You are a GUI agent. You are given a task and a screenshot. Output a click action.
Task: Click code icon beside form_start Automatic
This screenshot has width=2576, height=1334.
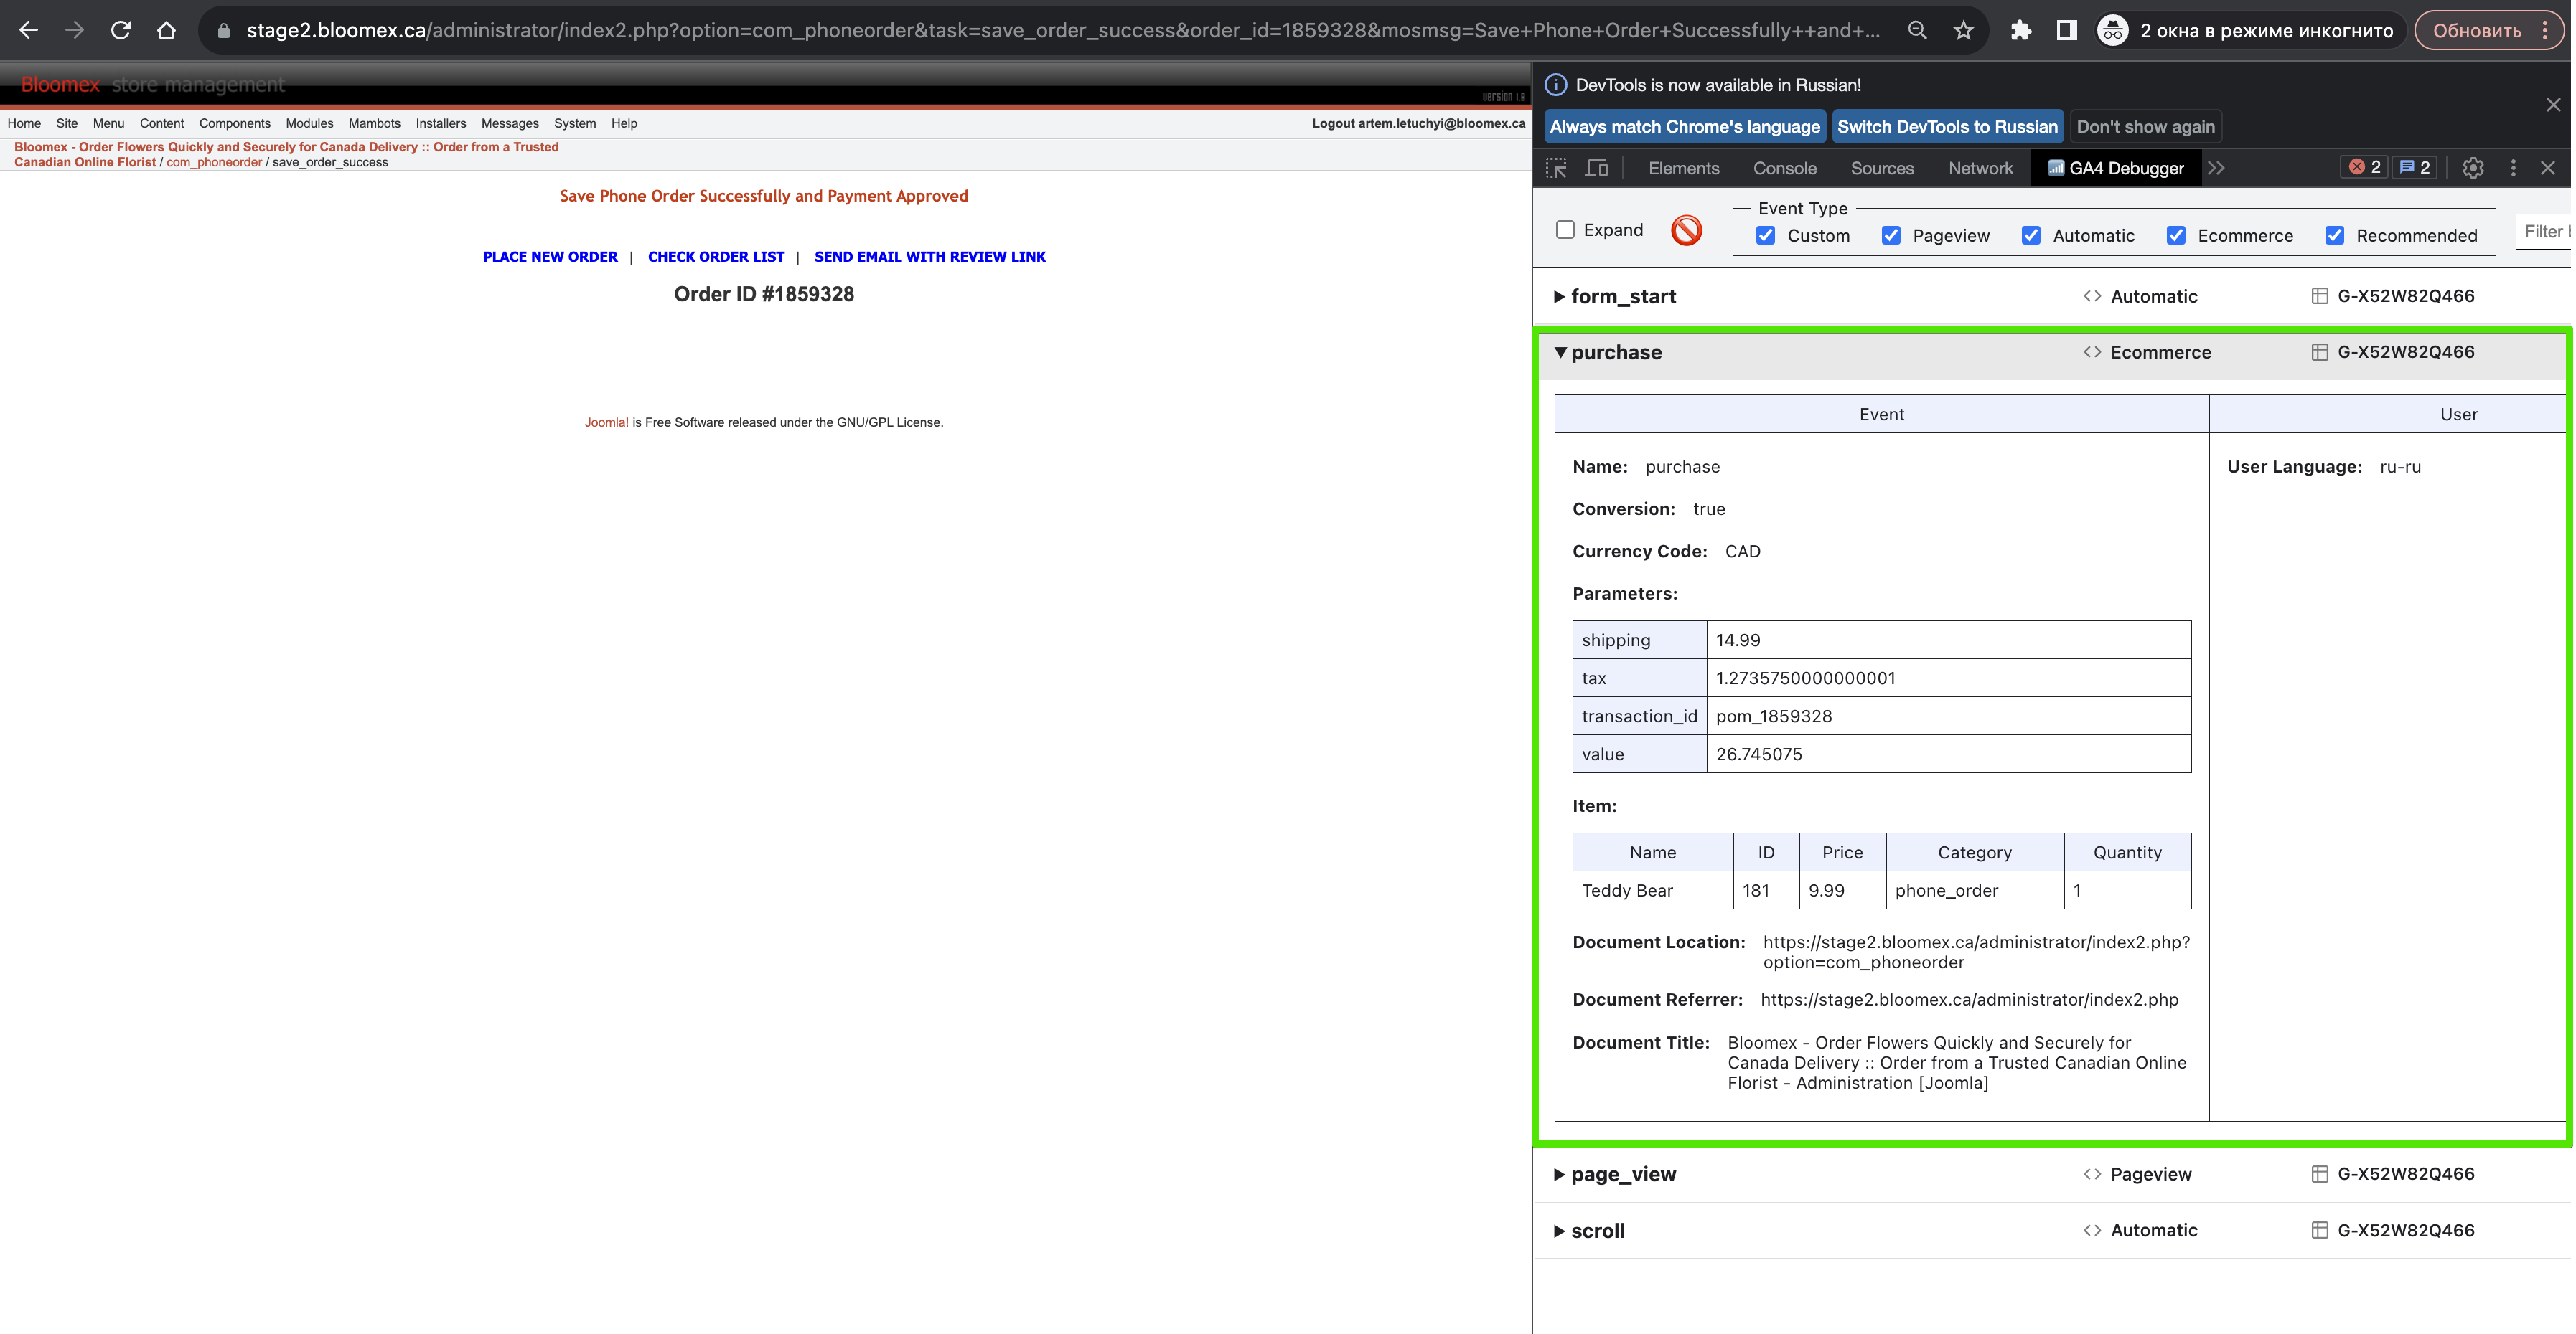coord(2092,295)
